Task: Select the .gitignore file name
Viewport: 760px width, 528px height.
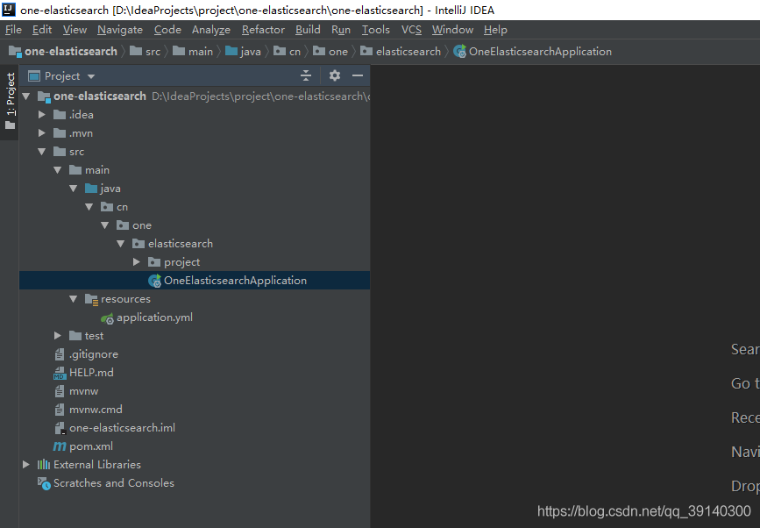Action: 94,354
